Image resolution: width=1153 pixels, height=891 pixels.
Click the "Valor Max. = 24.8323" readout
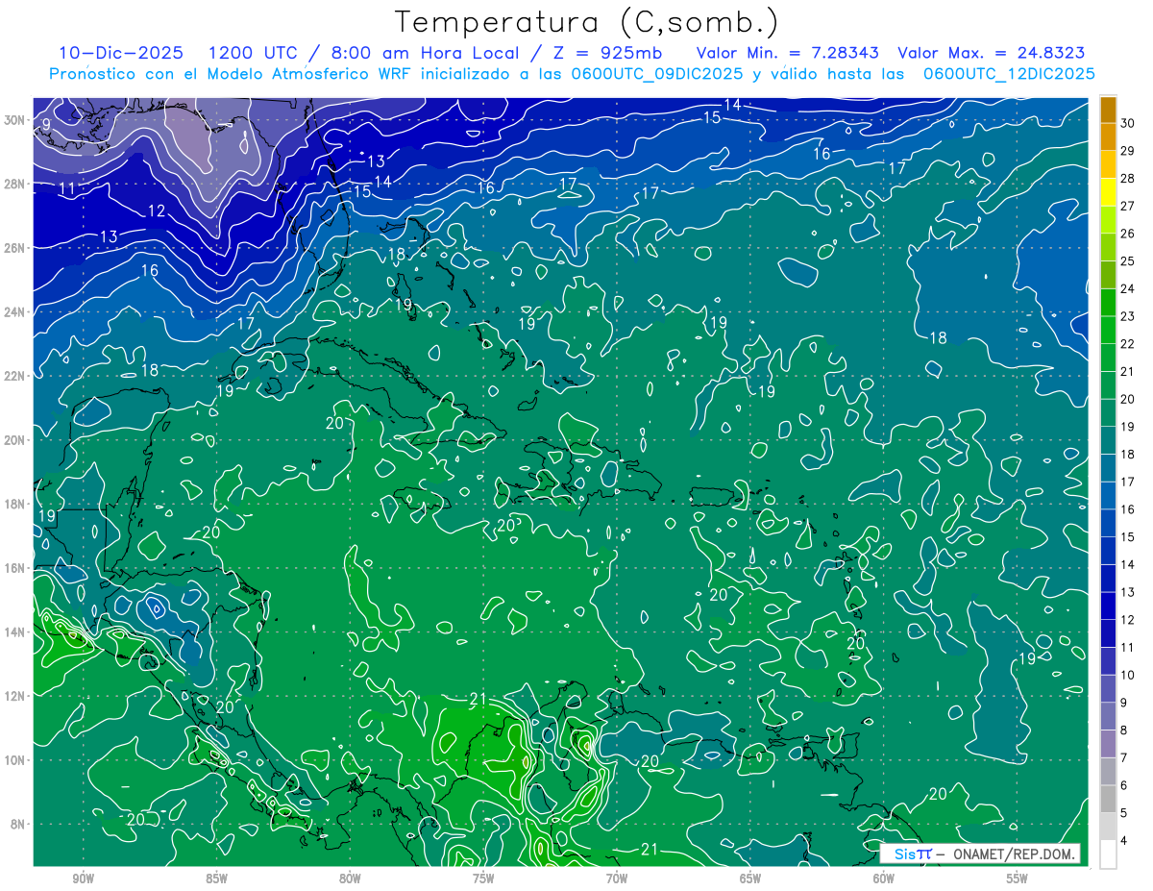pos(992,54)
